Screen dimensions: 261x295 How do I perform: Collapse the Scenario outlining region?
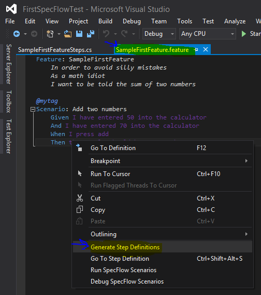click(33, 109)
